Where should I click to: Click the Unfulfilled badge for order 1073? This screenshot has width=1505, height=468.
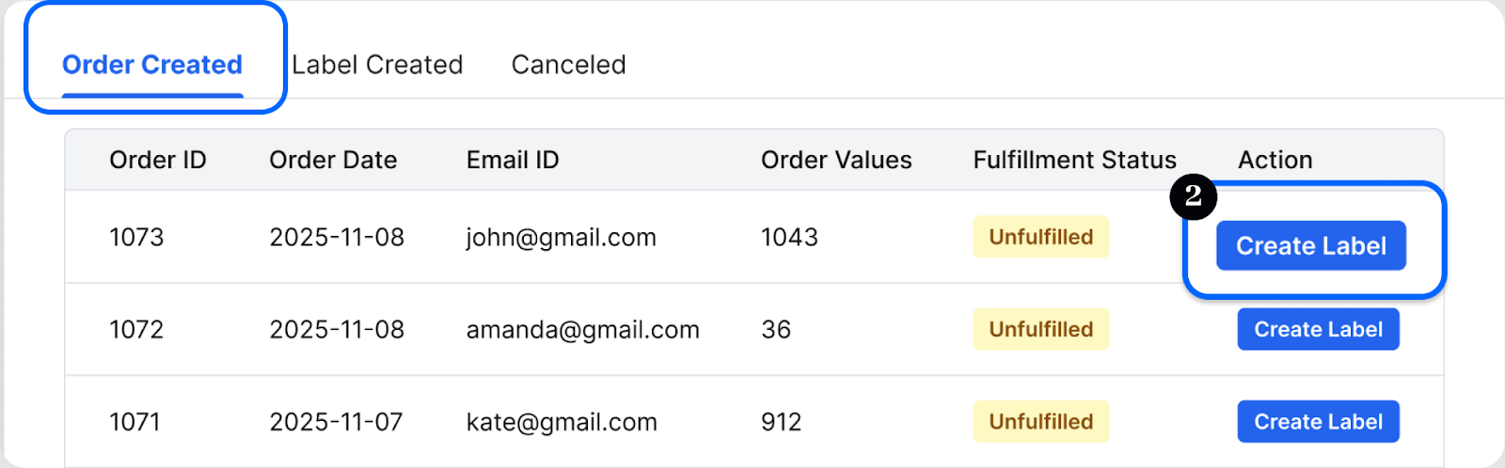pyautogui.click(x=1040, y=237)
